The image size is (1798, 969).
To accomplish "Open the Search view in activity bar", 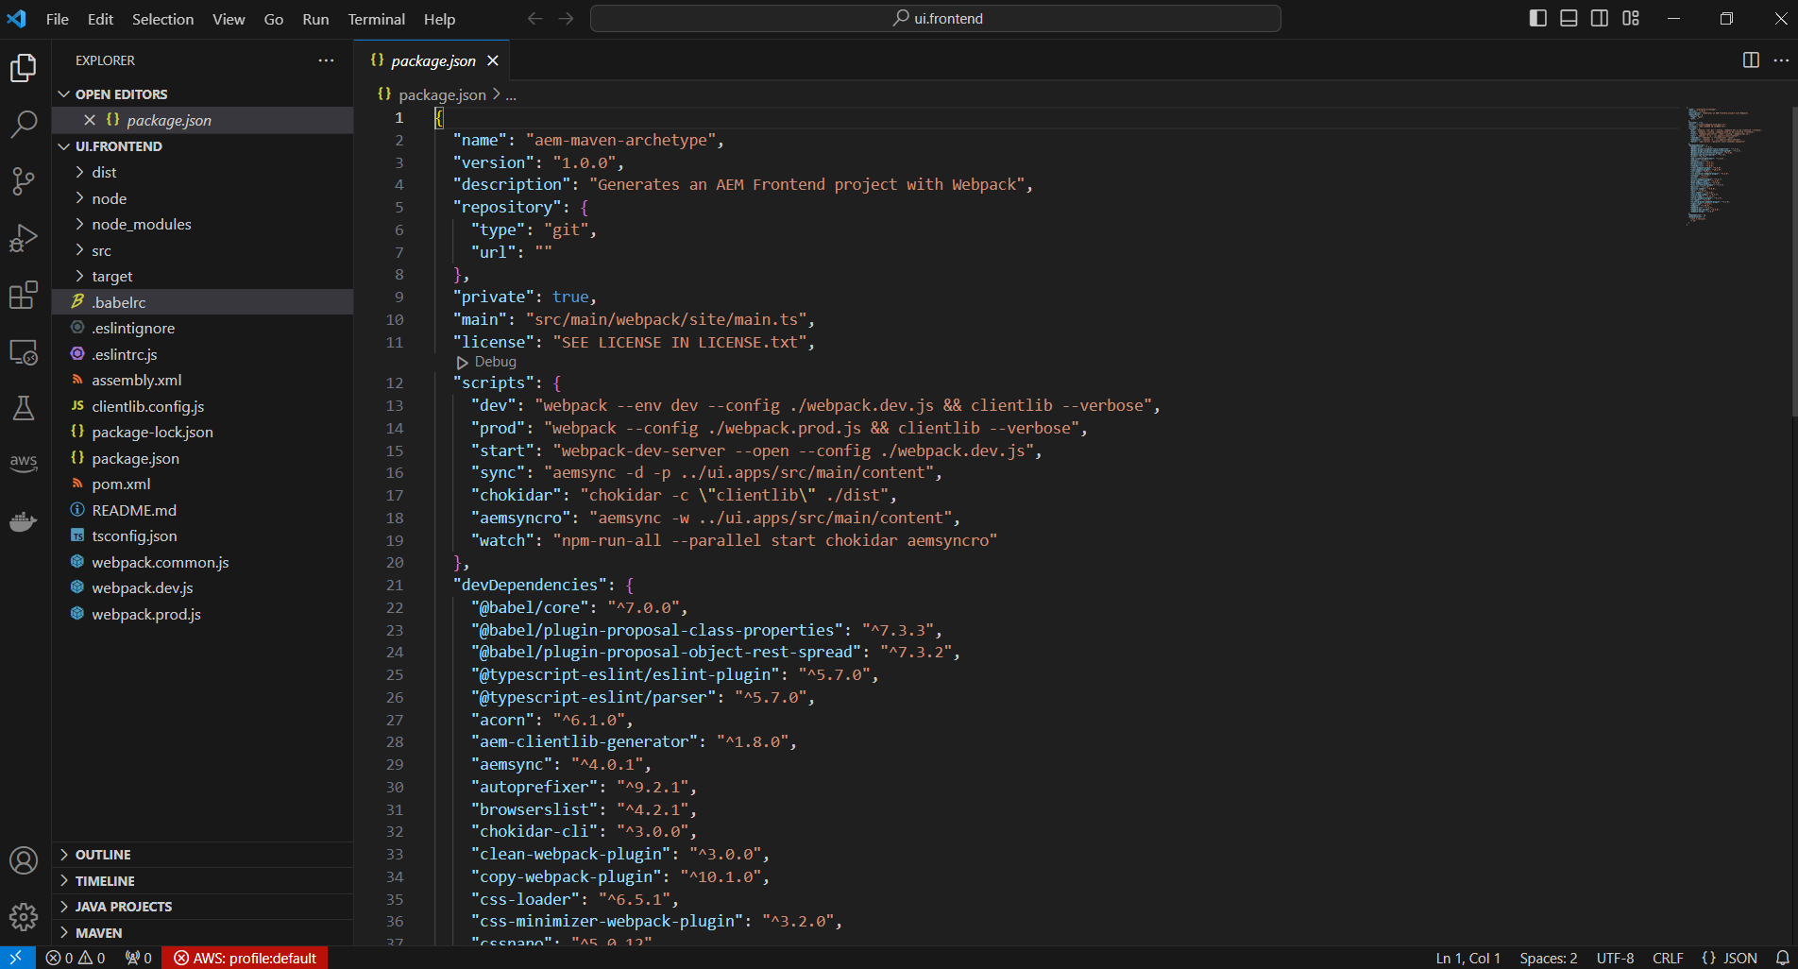I will pos(23,124).
